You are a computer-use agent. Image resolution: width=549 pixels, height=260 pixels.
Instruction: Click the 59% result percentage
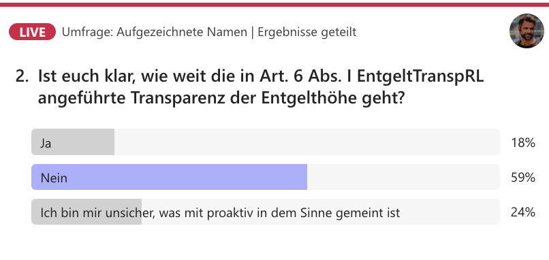point(522,178)
